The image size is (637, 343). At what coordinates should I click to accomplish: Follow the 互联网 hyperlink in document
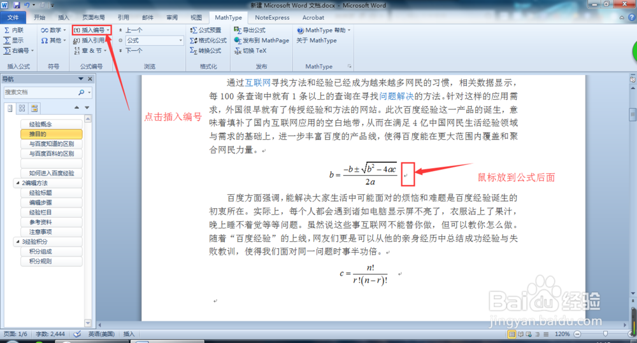(x=257, y=83)
